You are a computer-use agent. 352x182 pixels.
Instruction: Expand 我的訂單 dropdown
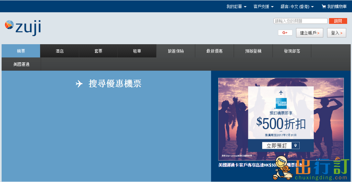coord(236,6)
